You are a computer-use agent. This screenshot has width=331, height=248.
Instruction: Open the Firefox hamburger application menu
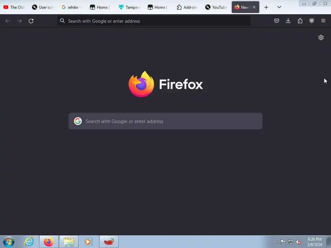click(323, 21)
